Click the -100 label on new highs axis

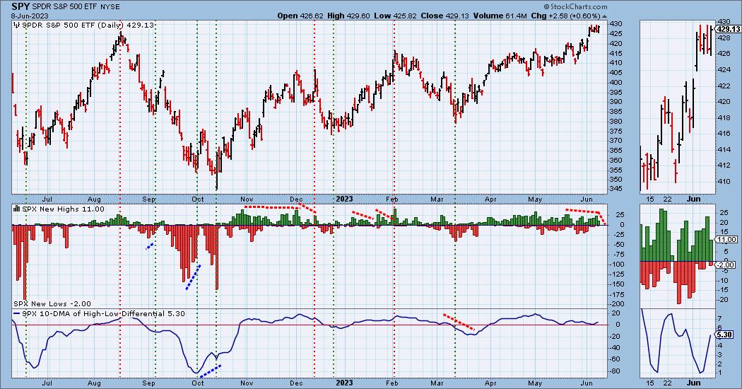(x=618, y=265)
